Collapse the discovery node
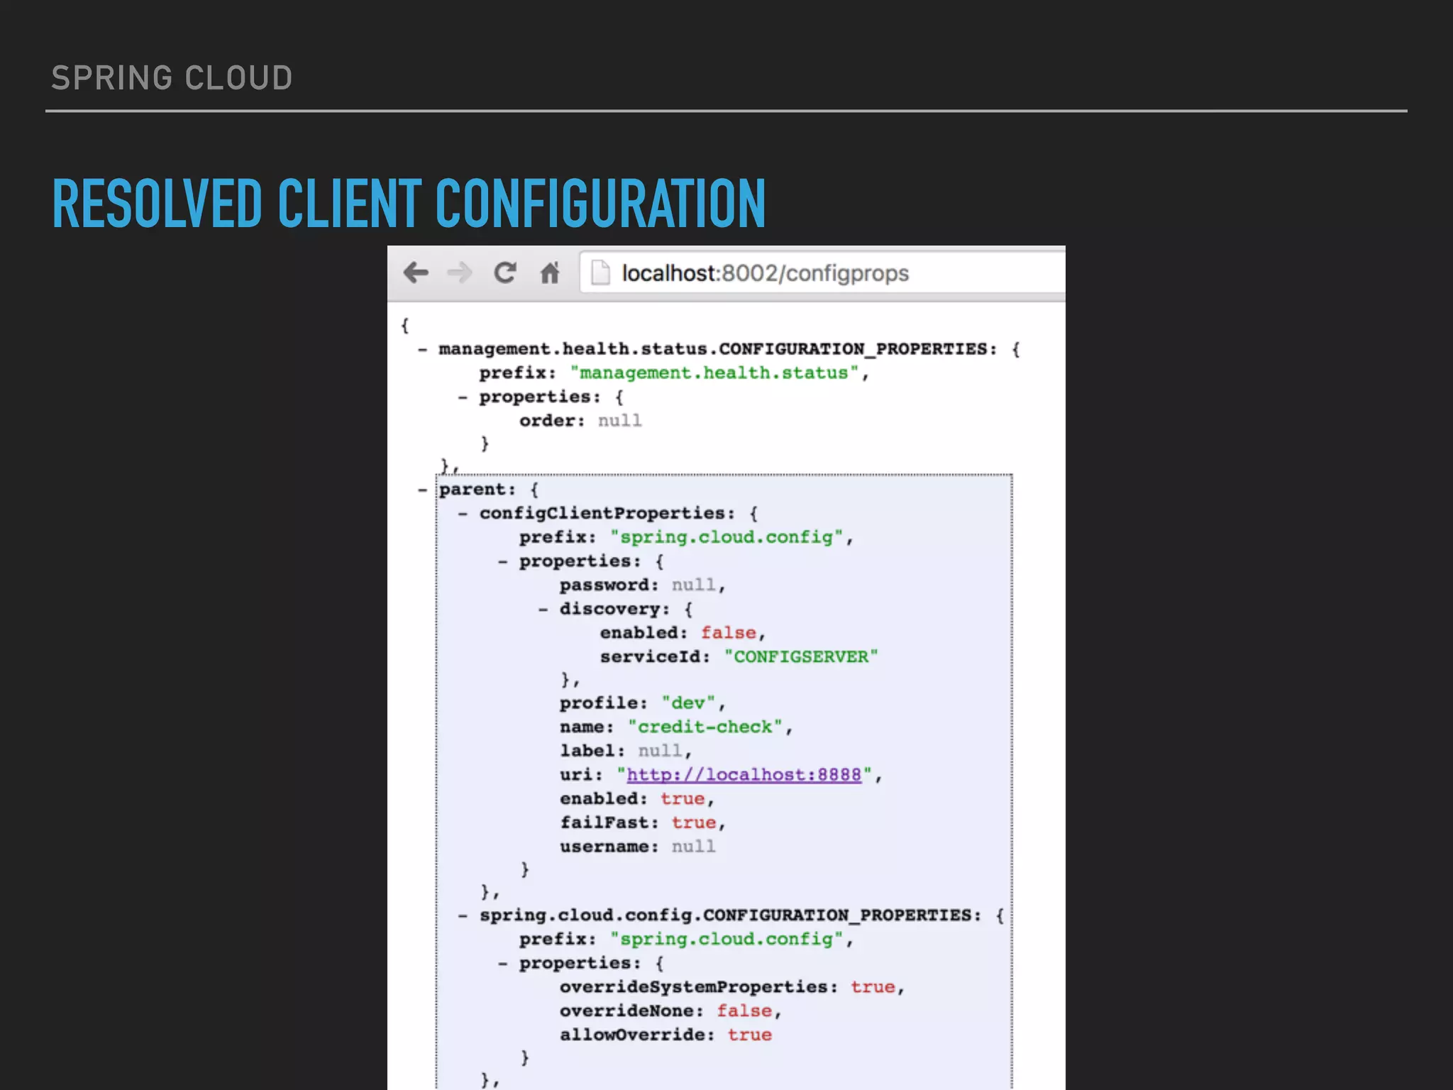The height and width of the screenshot is (1090, 1453). 543,610
